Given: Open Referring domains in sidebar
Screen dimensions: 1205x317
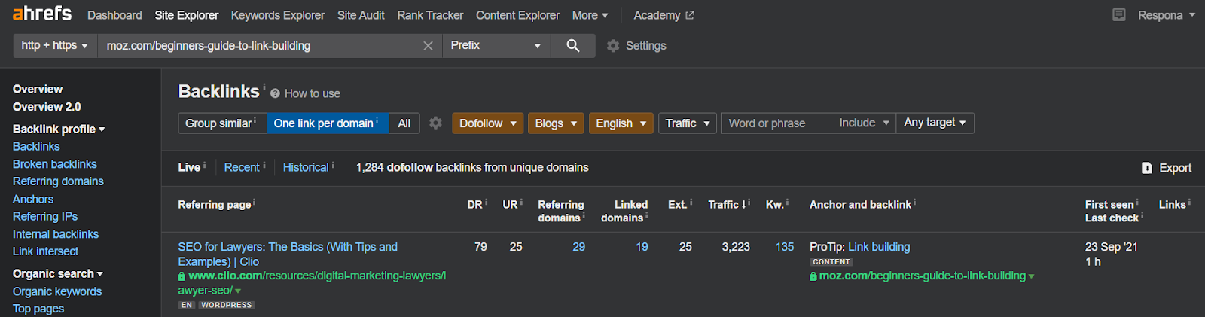Looking at the screenshot, I should click(58, 181).
